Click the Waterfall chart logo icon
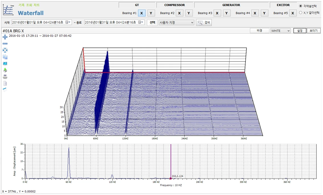 pyautogui.click(x=9, y=10)
